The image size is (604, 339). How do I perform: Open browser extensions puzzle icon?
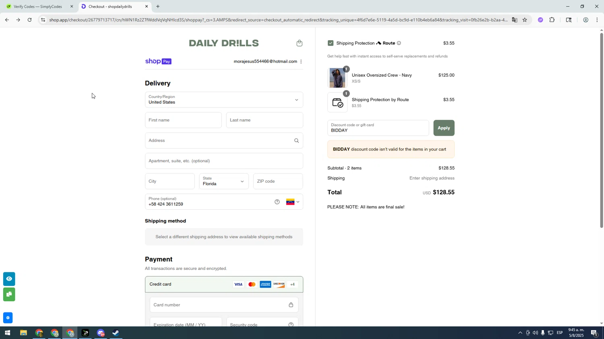552,20
